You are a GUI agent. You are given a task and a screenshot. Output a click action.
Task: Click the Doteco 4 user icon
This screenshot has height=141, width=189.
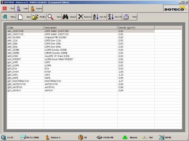click(x=47, y=137)
